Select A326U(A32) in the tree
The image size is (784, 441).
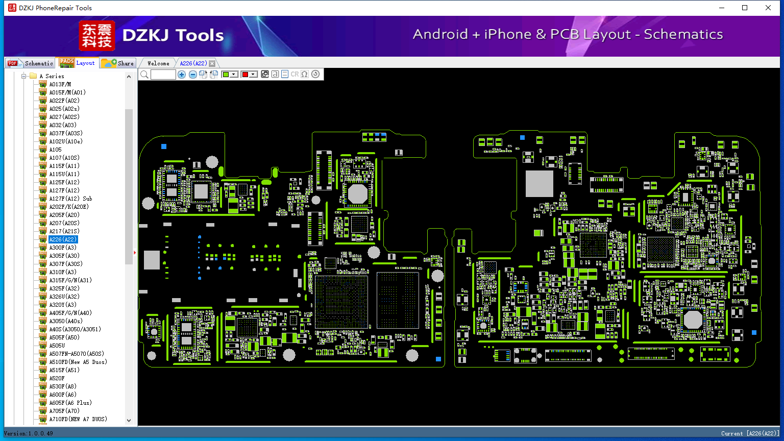tap(64, 297)
